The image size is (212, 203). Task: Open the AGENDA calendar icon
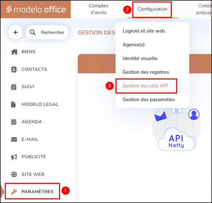(14, 122)
